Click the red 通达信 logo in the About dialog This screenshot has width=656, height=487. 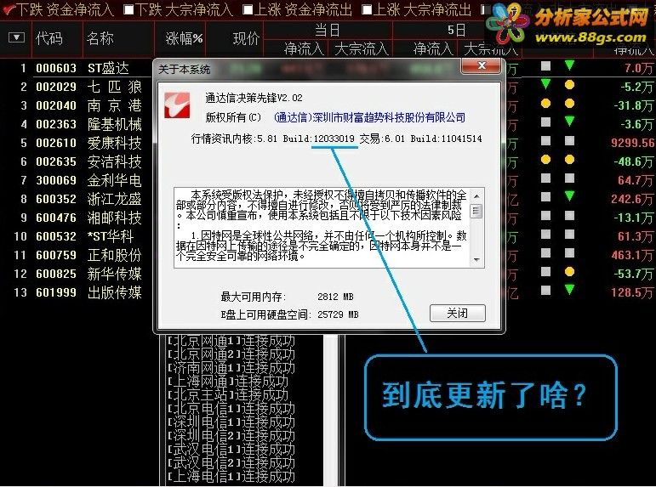coord(177,105)
